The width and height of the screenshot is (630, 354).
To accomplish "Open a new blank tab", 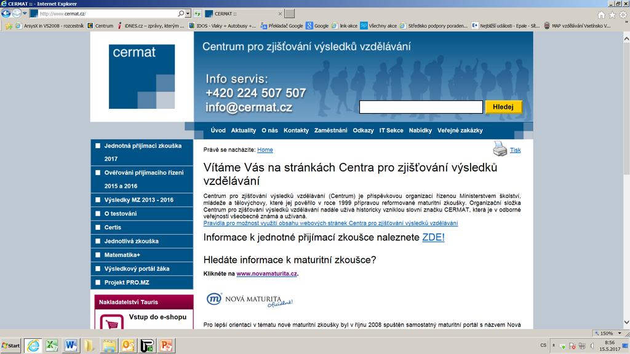I will [289, 14].
